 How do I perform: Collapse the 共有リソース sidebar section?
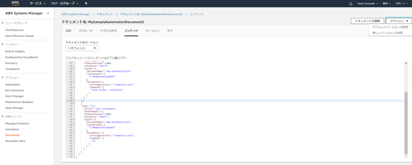click(2, 116)
